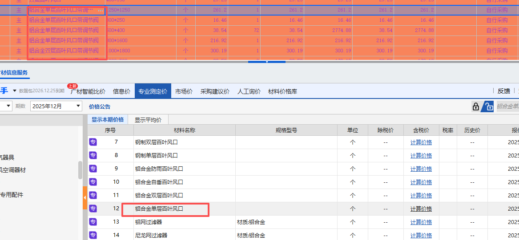Click the purple 专 icon in row 13
The image size is (519, 240).
tap(93, 221)
